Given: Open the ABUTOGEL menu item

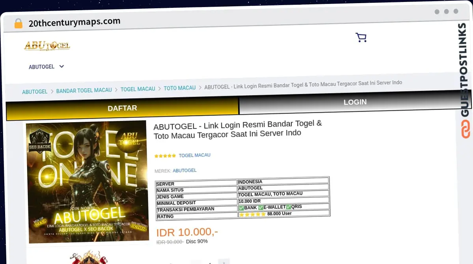Looking at the screenshot, I should coord(41,67).
